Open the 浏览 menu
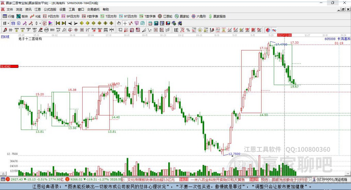This screenshot has width=351, height=190. (19, 9)
